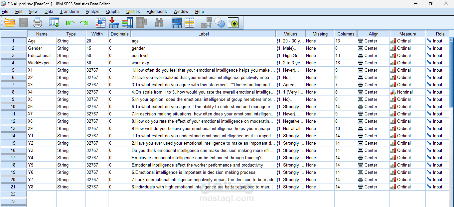Click the Label column header
Viewport: 454px width, 207px height.
(203, 34)
